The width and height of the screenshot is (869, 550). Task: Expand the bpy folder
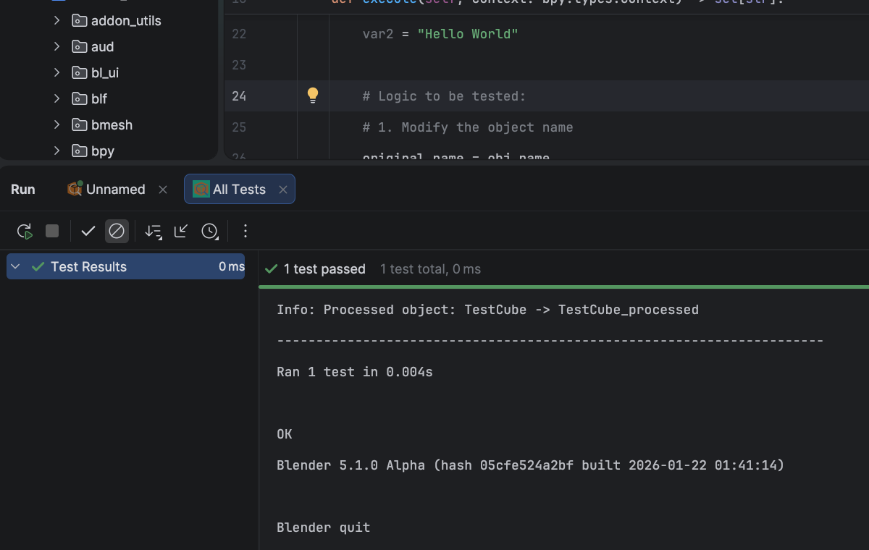pos(56,151)
